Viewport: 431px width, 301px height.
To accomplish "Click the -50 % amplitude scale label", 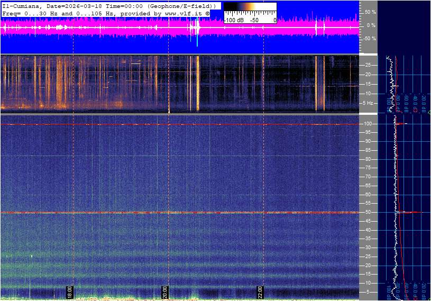I will 369,39.
